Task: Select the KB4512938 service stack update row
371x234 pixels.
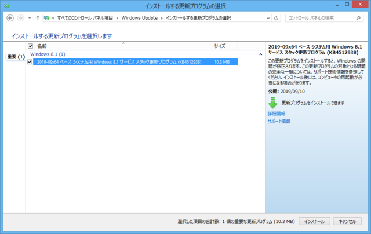Action: coord(135,62)
